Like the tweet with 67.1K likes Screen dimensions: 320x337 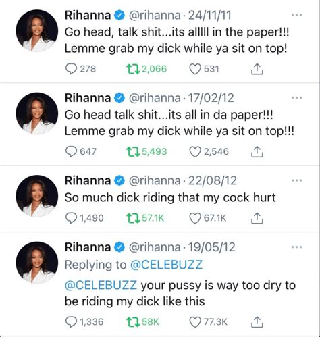[194, 218]
